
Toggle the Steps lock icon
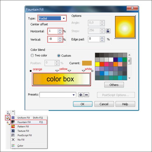(108, 31)
